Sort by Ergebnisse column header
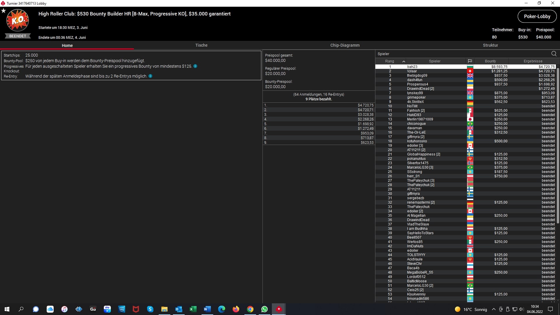This screenshot has height=315, width=560. coord(533,61)
